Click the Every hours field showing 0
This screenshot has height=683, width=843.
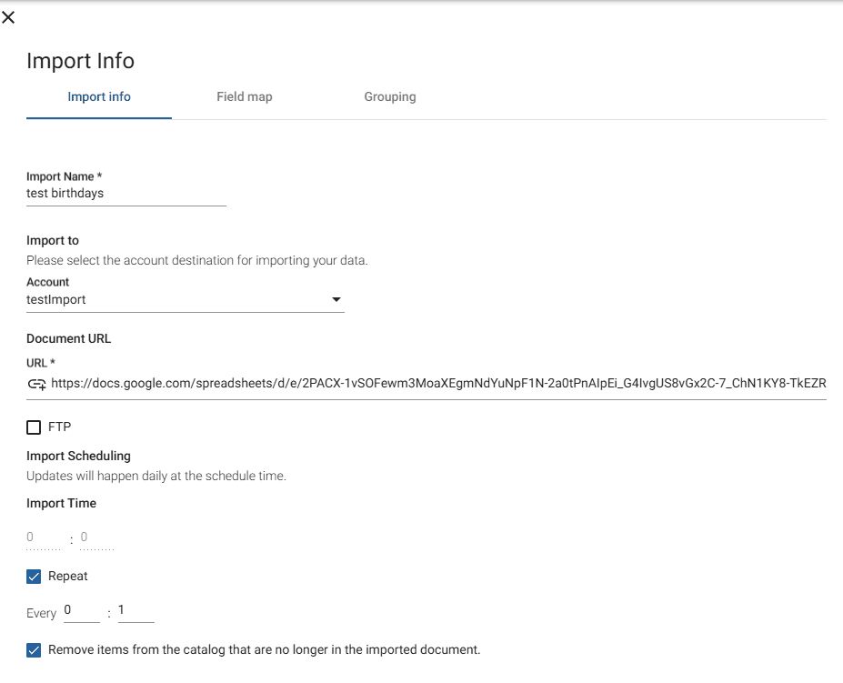coord(80,610)
